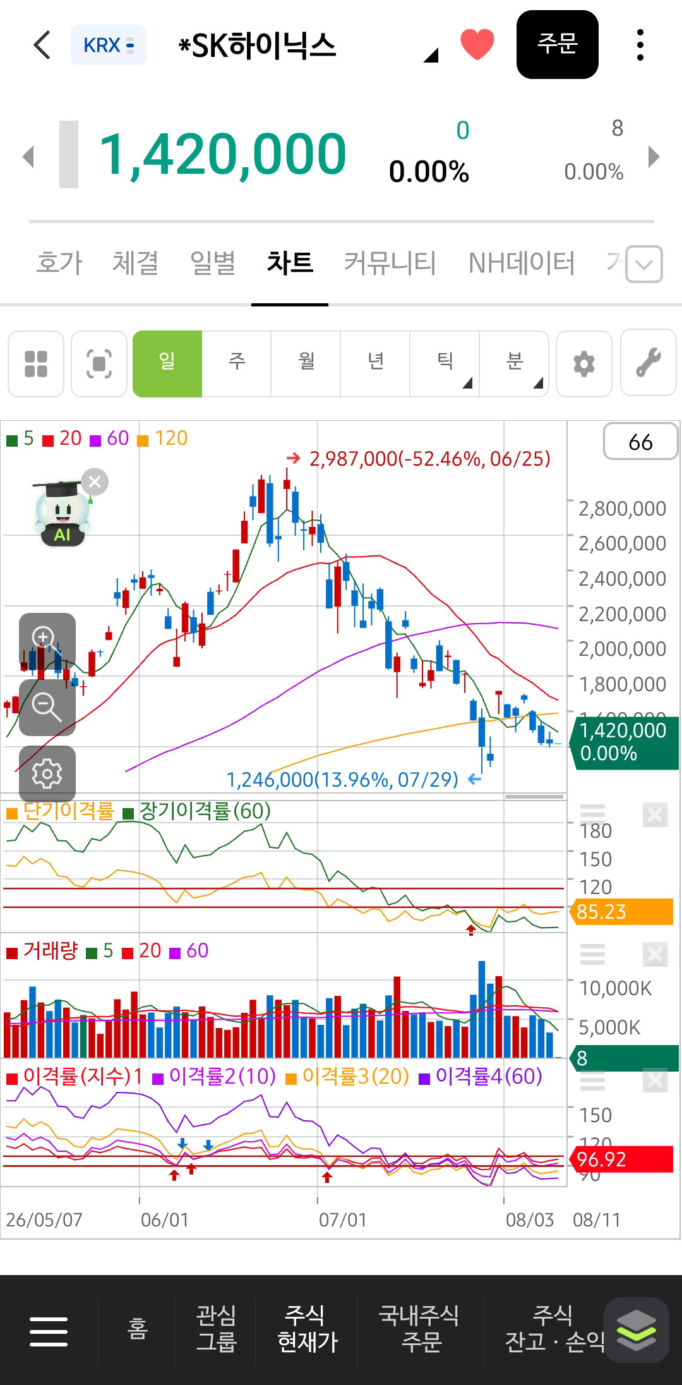Click the green 5-day moving average swatch

pyautogui.click(x=12, y=440)
